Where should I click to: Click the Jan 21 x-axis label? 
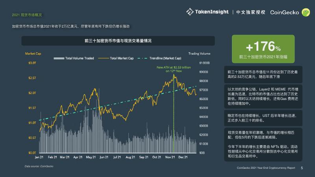coord(39,157)
